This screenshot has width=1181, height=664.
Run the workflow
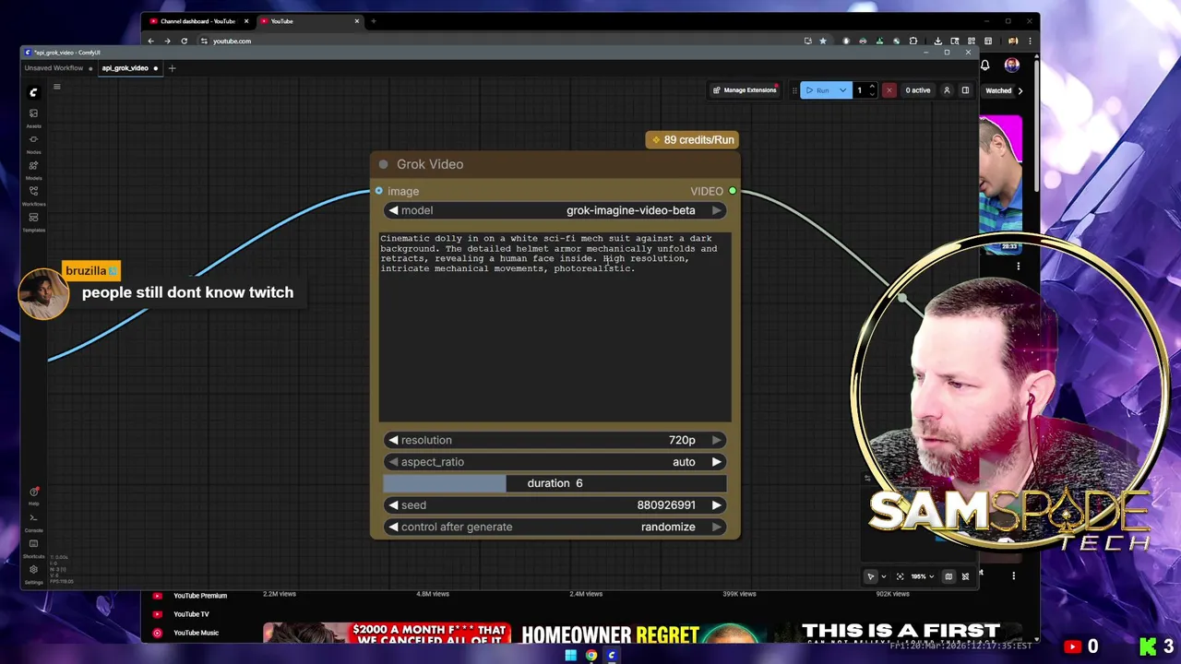tap(817, 90)
